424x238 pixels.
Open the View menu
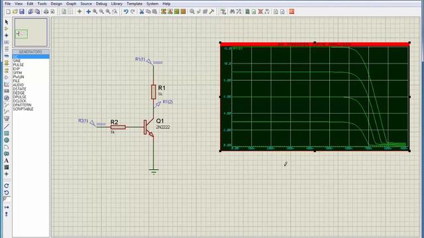coord(19,4)
